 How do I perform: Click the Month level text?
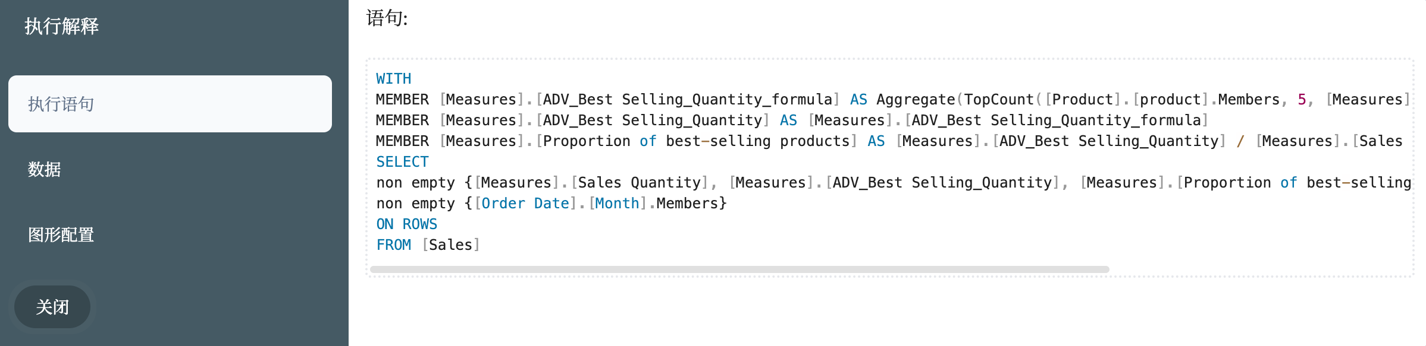pyautogui.click(x=617, y=204)
